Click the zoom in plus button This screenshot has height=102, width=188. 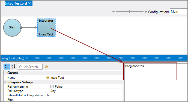click(x=146, y=12)
